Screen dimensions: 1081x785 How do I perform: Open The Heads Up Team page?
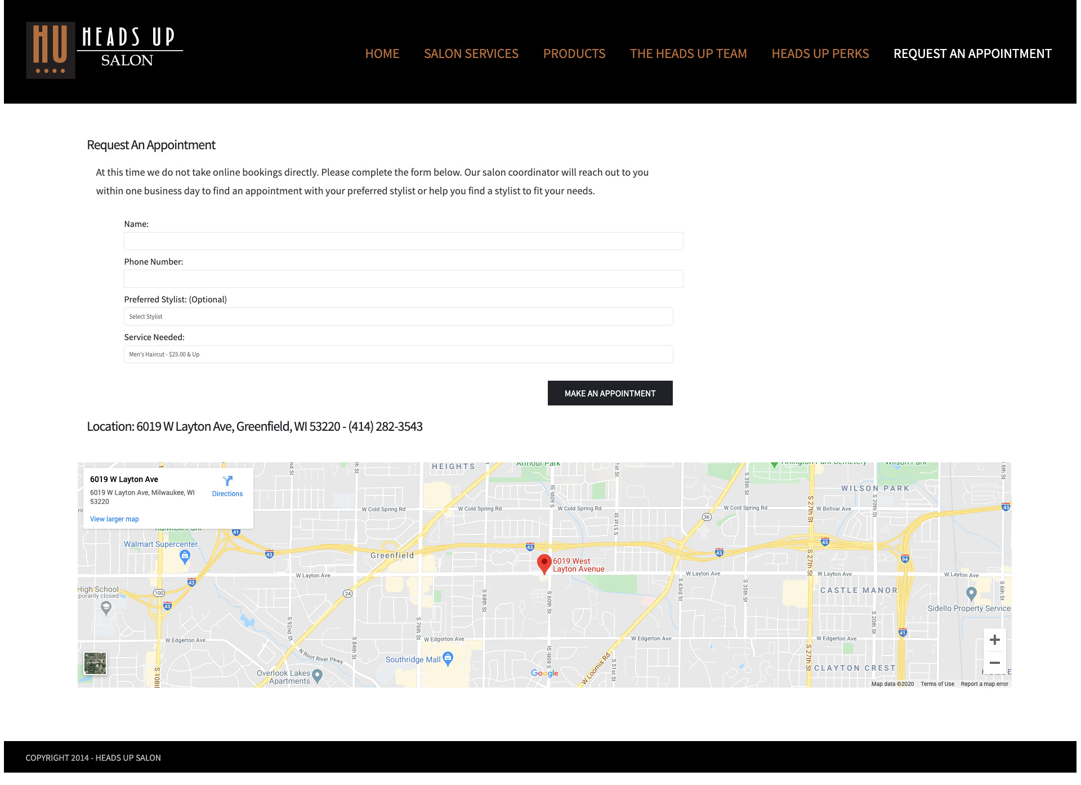click(x=688, y=53)
